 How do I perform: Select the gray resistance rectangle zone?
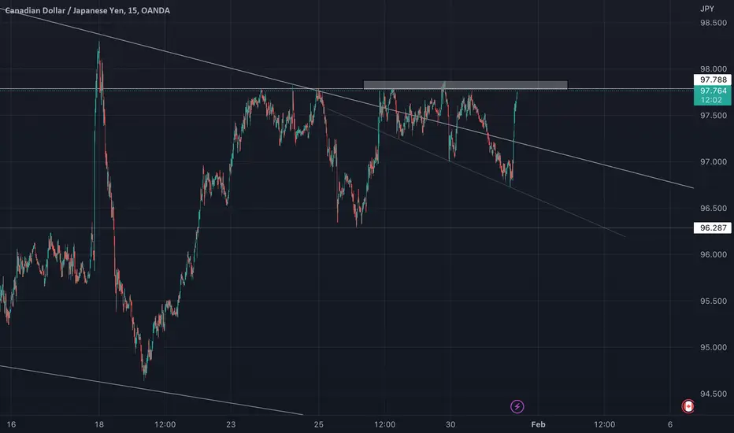pos(465,85)
